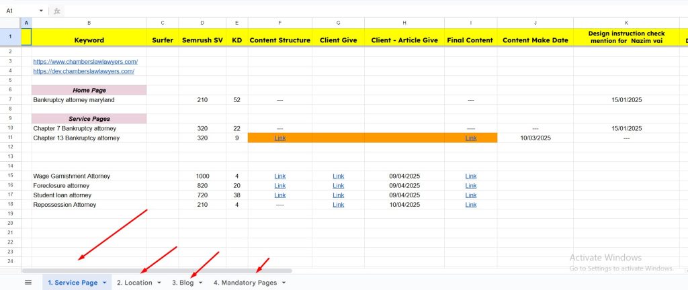
Task: Select the Service Pages section cell
Action: coord(89,119)
